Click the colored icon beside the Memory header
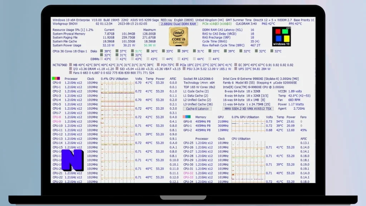 [187, 117]
